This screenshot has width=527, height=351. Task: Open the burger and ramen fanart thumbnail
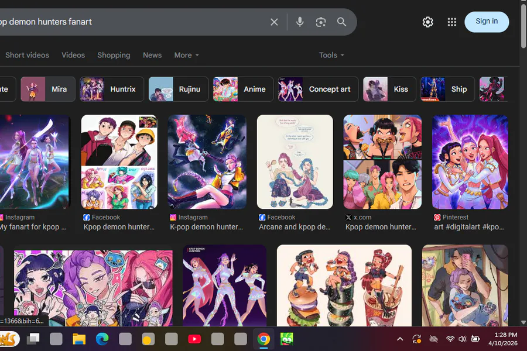[344, 285]
